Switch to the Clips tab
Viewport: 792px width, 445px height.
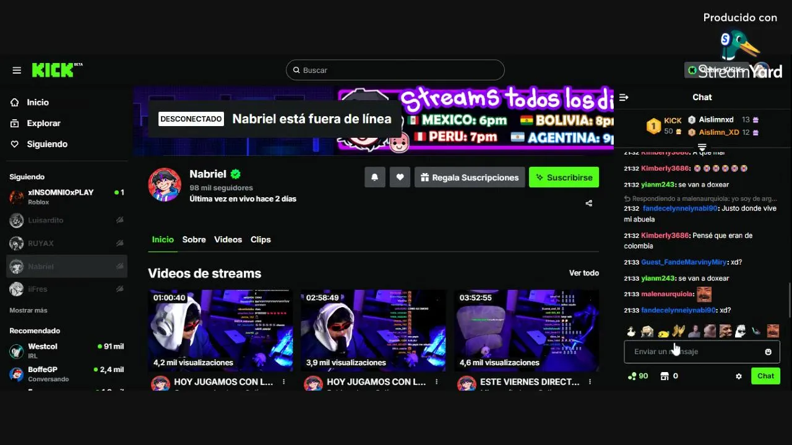pyautogui.click(x=260, y=239)
